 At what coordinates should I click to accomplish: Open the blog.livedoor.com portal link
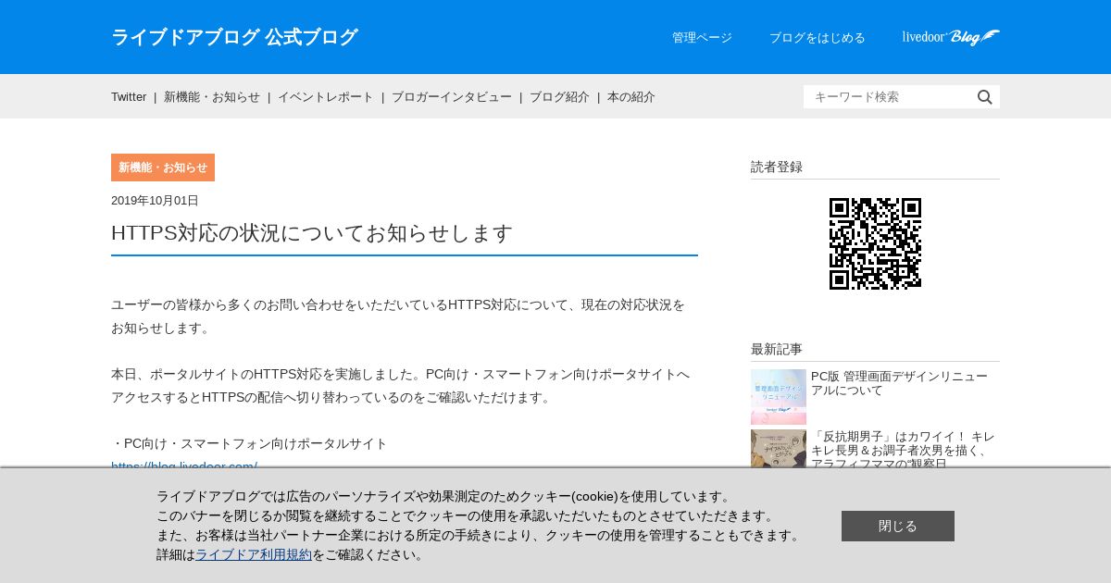[184, 465]
